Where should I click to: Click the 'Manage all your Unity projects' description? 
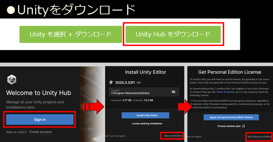35,105
